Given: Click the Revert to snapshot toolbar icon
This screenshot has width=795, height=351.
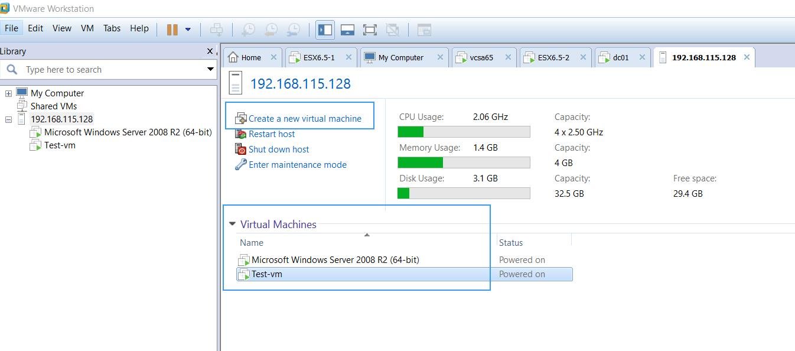Looking at the screenshot, I should [271, 30].
